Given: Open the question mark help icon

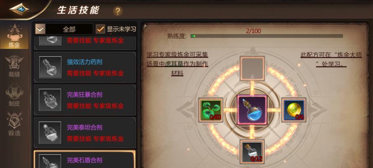Looking at the screenshot, I should [118, 11].
